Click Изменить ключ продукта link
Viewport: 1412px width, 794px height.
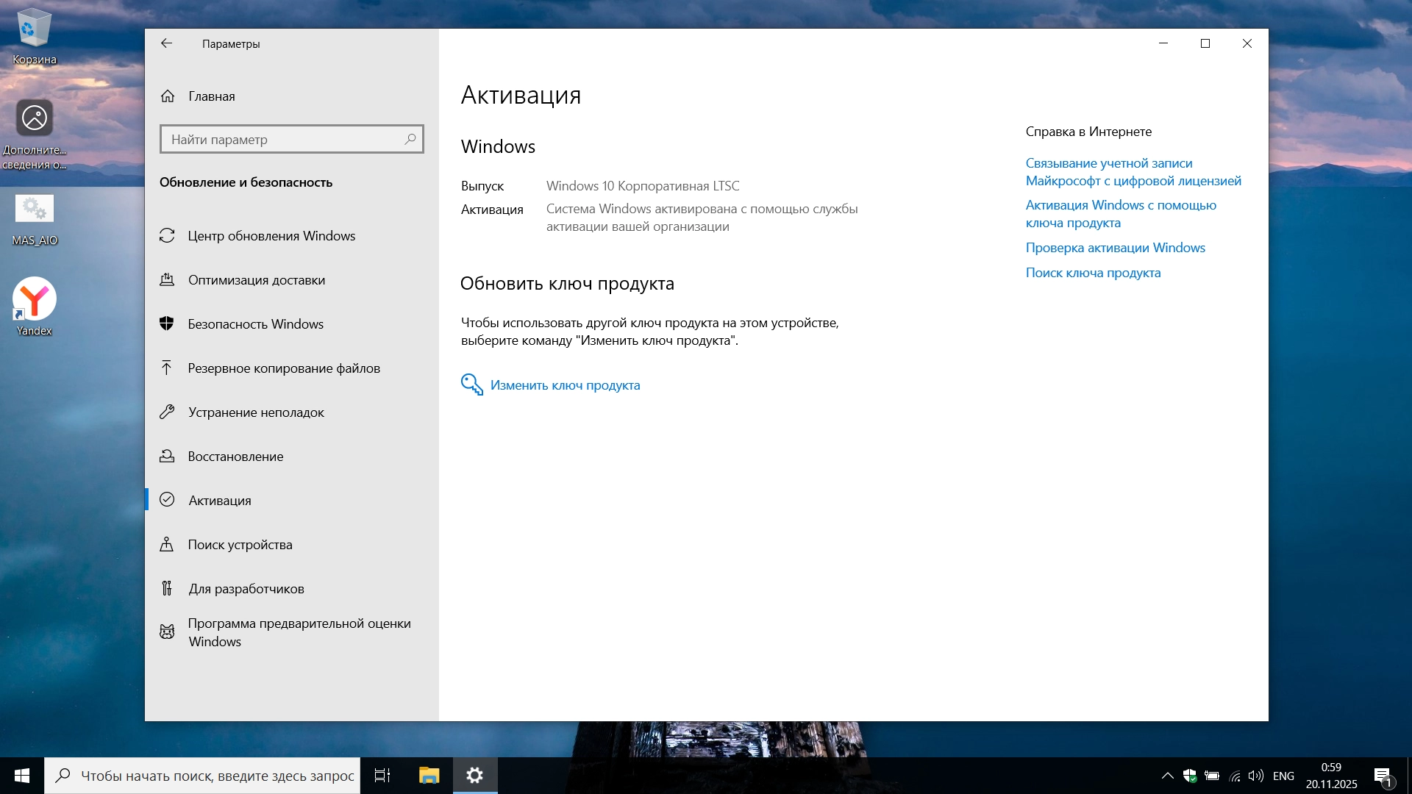(x=564, y=385)
